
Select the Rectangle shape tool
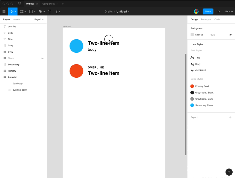(31, 11)
